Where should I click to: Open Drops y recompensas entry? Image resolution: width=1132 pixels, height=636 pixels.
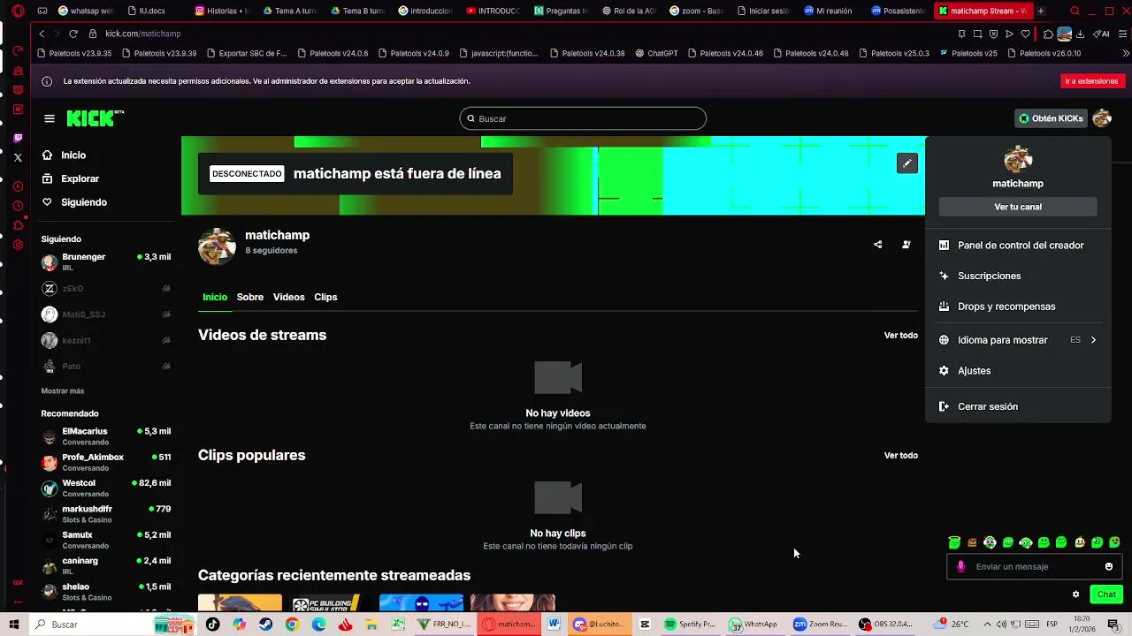point(1018,307)
